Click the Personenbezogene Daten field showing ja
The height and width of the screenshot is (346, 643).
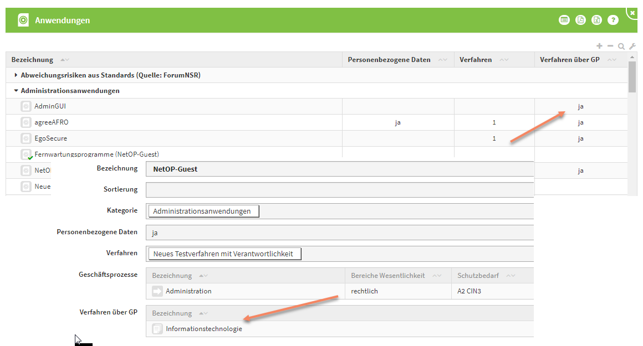[340, 233]
